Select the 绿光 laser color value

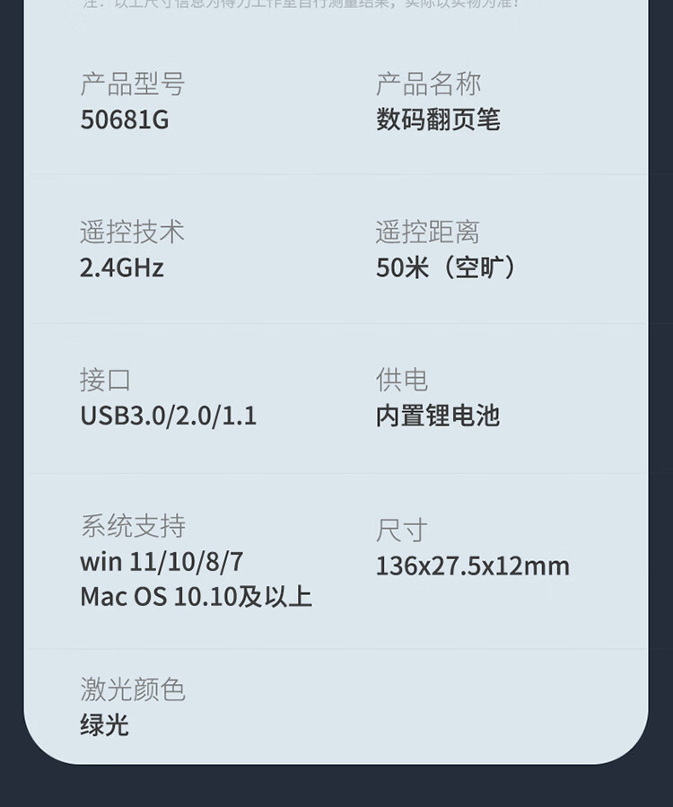tap(104, 725)
